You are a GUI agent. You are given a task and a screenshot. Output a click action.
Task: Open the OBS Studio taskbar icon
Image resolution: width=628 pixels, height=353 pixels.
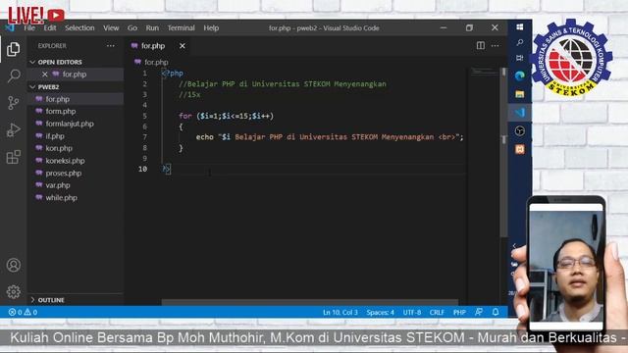(520, 130)
